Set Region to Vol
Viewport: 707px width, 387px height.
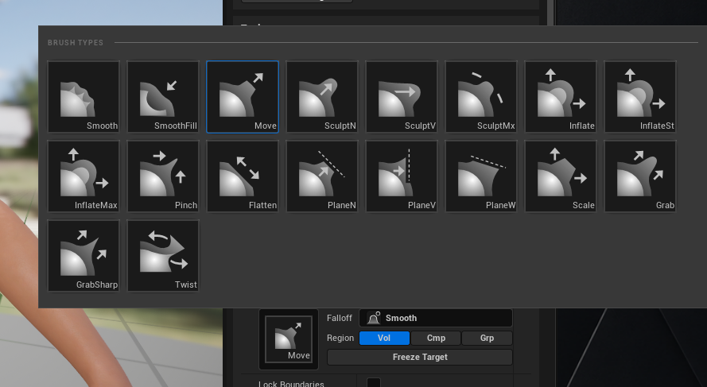[384, 338]
